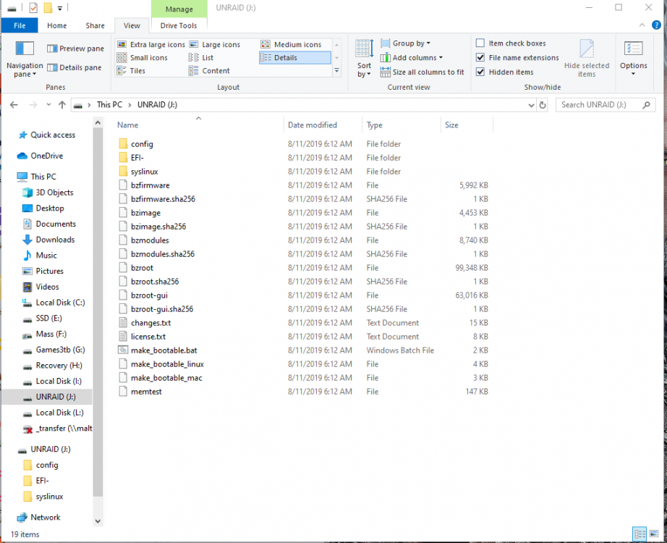Expand the layout gallery more arrow
The height and width of the screenshot is (543, 667).
coord(336,71)
